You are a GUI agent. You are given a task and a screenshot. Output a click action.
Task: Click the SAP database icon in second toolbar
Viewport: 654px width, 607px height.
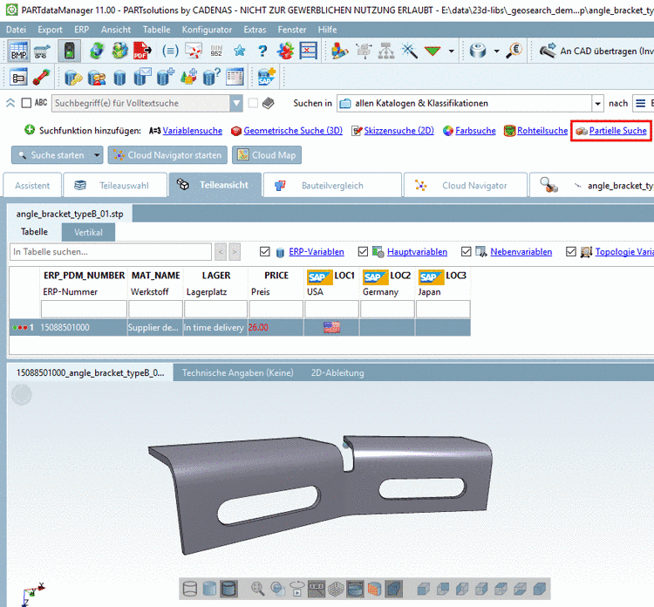click(267, 77)
